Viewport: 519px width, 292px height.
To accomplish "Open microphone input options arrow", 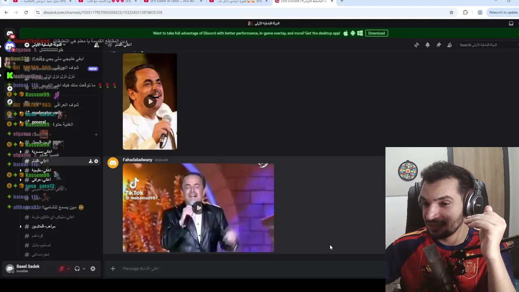I will (68, 268).
